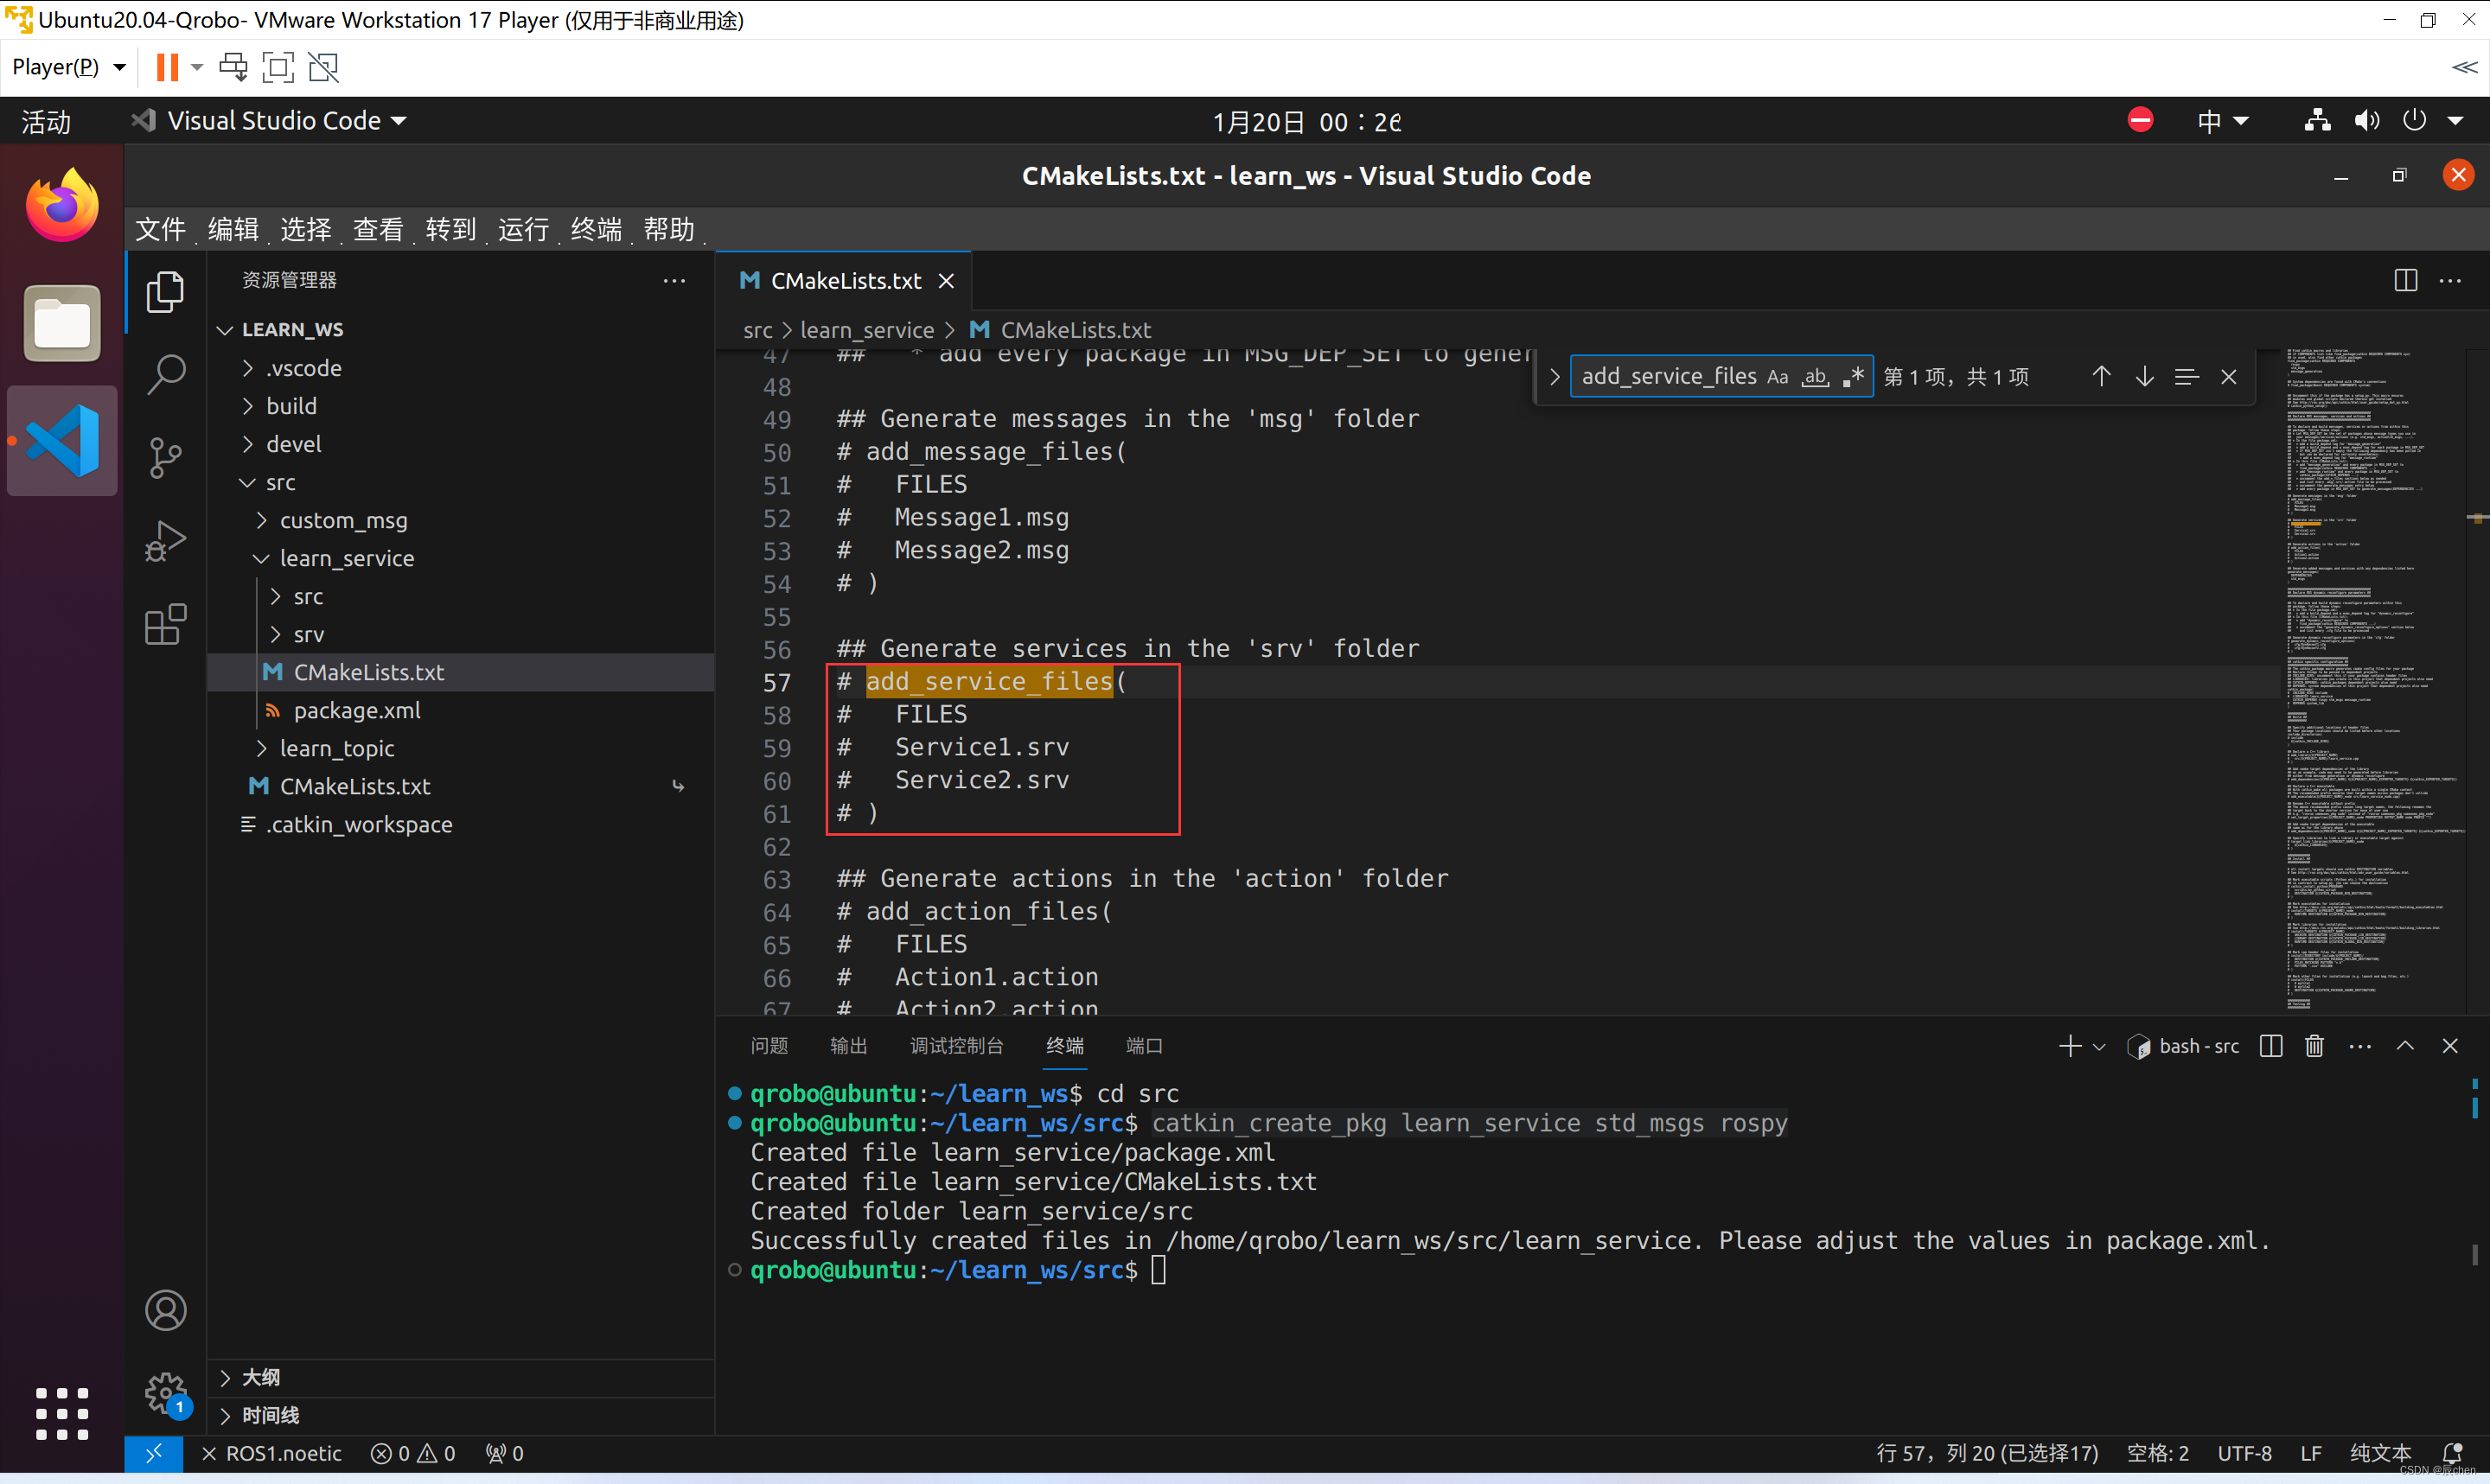Show applications grid in dock
Viewport: 2490px width, 1484px height.
point(62,1413)
